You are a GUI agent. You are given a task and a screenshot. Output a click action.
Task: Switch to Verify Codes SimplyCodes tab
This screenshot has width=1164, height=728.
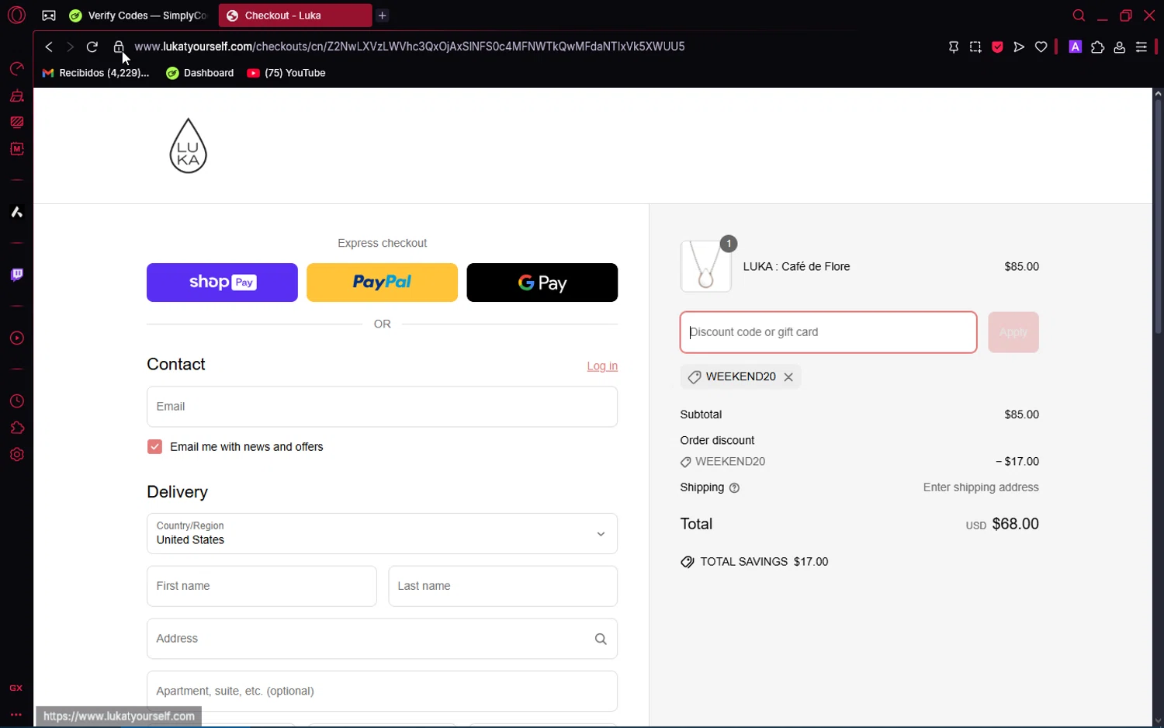click(x=138, y=16)
